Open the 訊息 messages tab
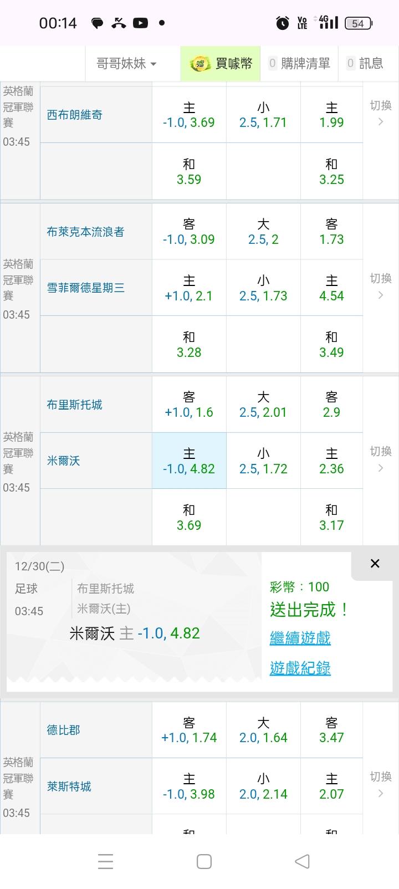Screen dimensions: 399x889 365,64
